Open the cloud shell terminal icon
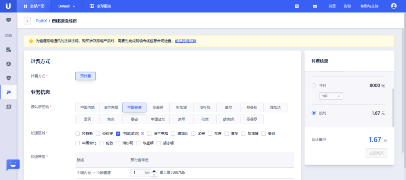Image resolution: width=406 pixels, height=180 pixels. (x=315, y=6)
